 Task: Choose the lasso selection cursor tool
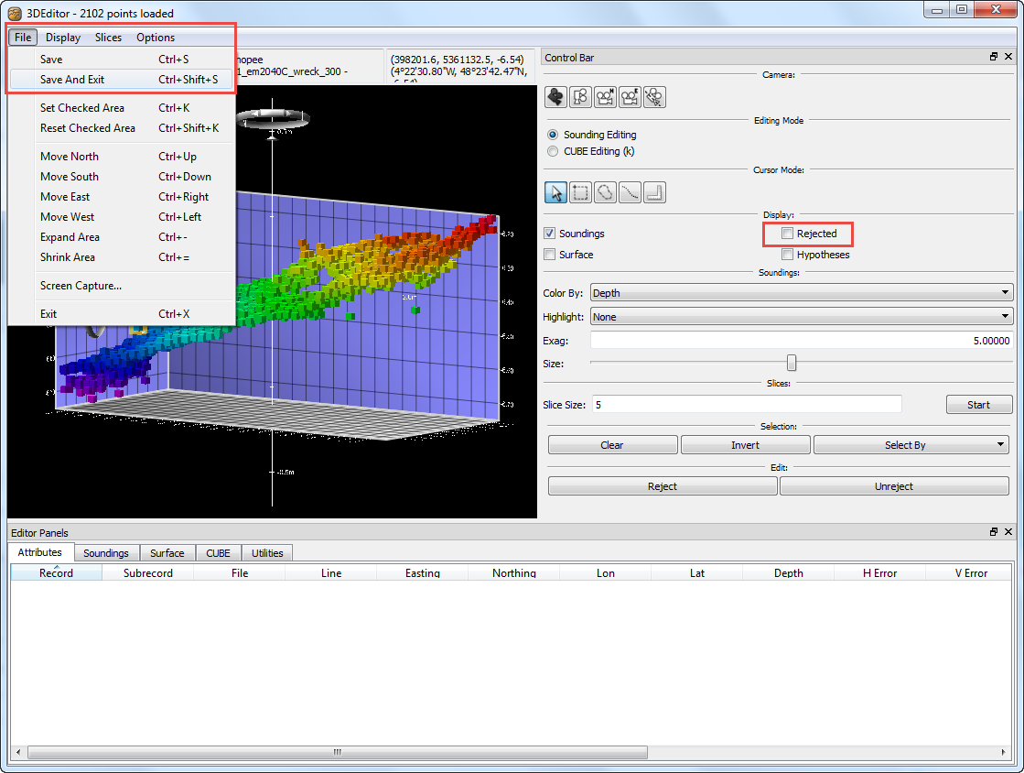click(605, 192)
